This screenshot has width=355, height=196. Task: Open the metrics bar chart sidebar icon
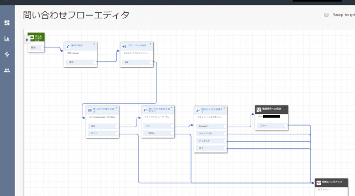tap(7, 39)
